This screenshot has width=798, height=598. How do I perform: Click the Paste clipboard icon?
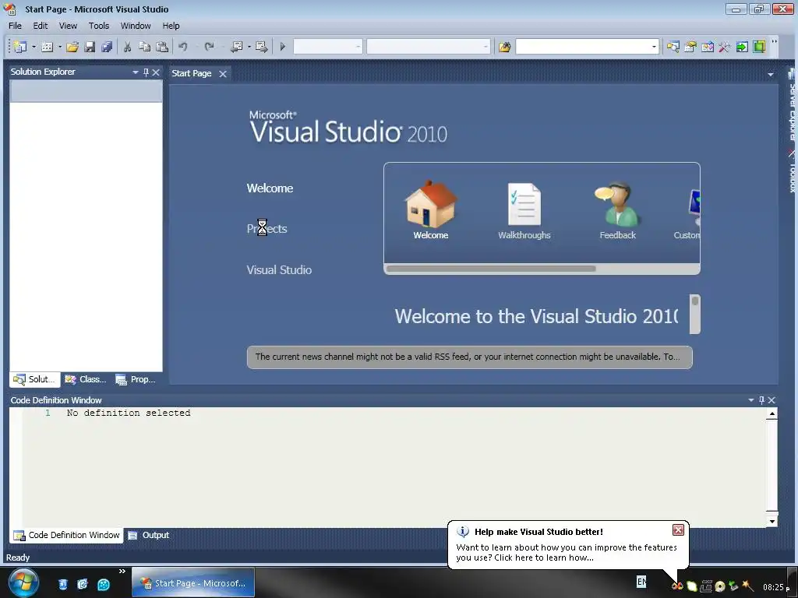tap(162, 47)
